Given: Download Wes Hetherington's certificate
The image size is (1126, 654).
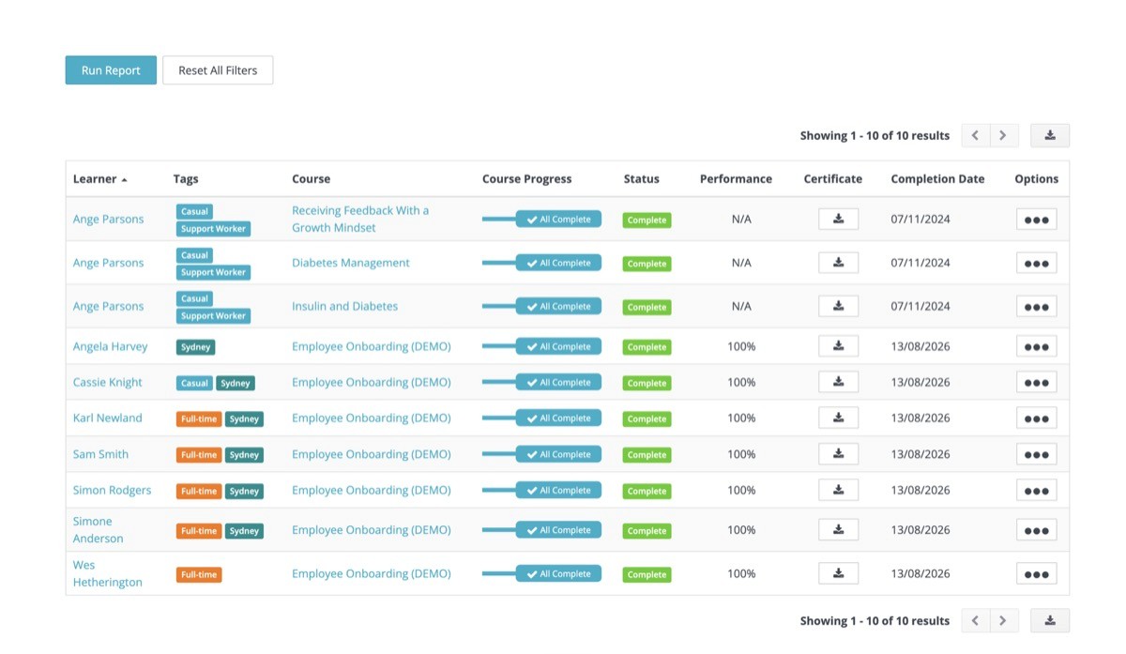Looking at the screenshot, I should (838, 573).
